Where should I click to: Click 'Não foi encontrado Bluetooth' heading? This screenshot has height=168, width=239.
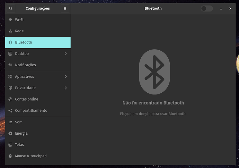(153, 103)
